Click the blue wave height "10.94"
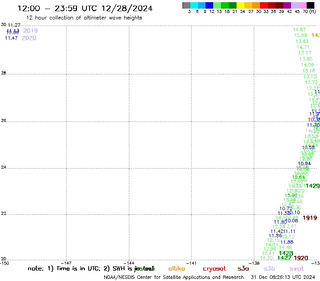Image resolution: width=320 pixels, height=281 pixels. 304,164
